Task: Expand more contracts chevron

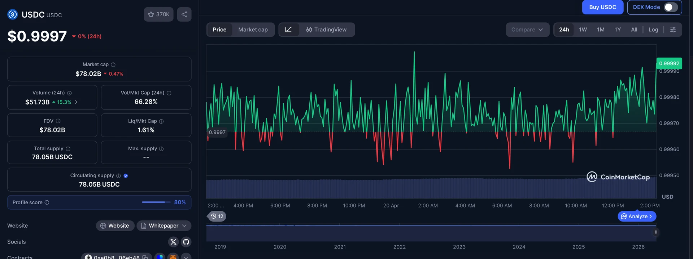Action: (x=186, y=257)
